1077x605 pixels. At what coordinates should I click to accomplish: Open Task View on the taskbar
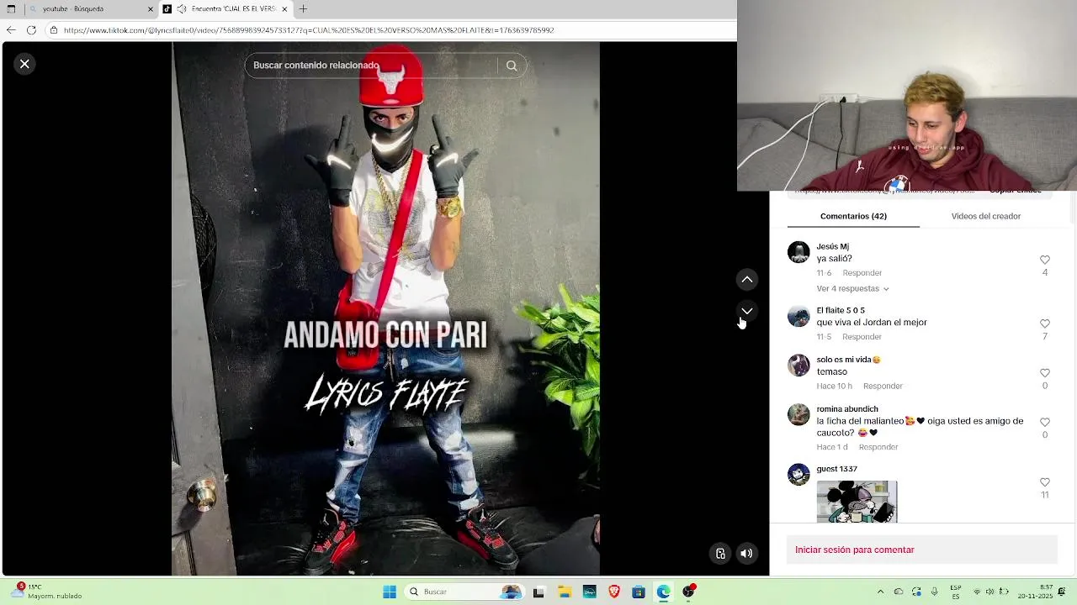[538, 592]
